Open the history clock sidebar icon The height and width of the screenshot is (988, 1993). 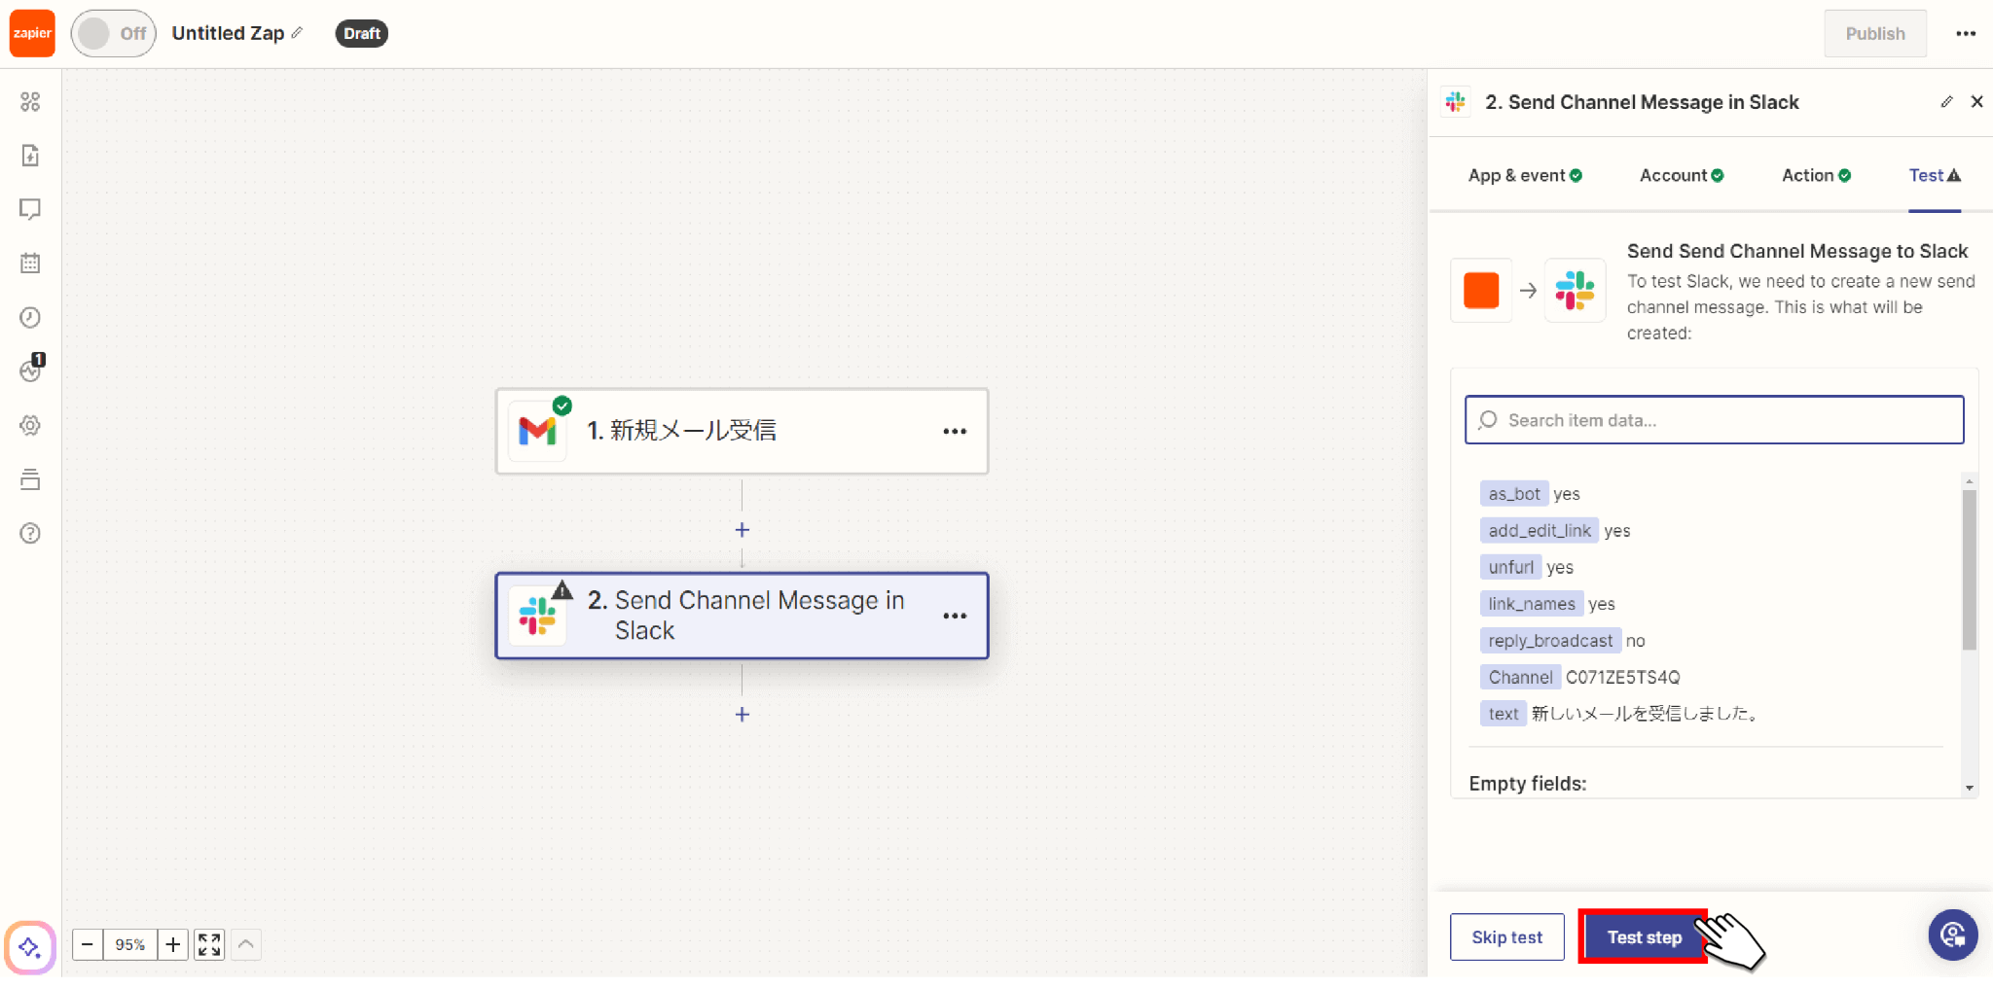(x=30, y=317)
